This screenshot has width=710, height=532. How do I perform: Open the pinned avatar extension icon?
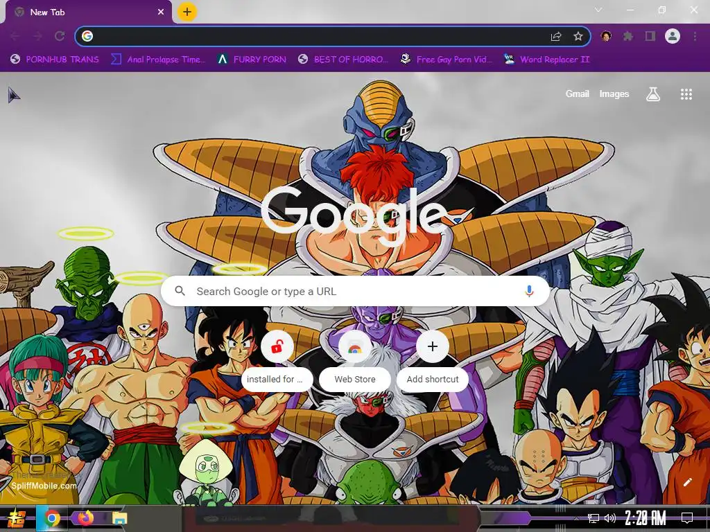point(606,36)
